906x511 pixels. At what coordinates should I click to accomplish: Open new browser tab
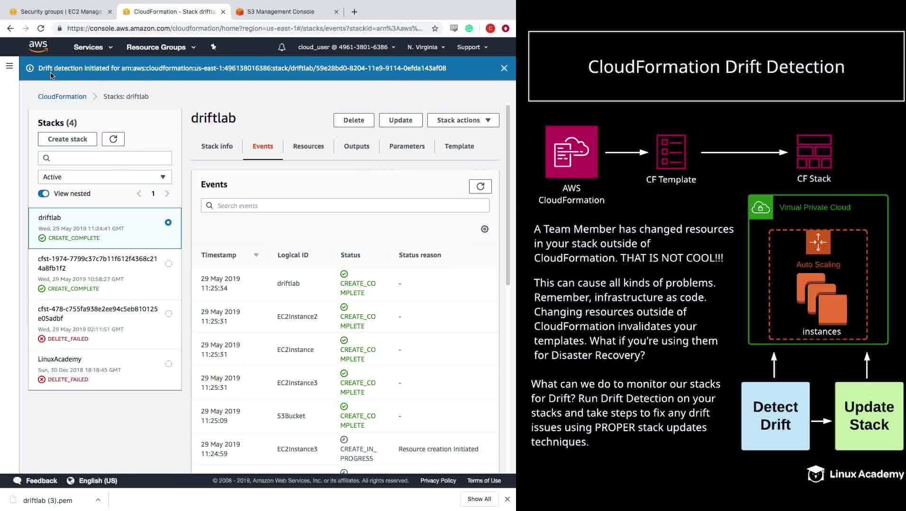pyautogui.click(x=354, y=12)
